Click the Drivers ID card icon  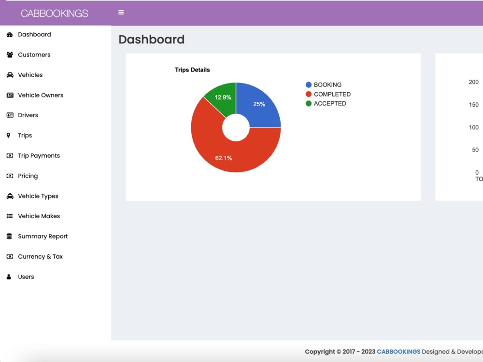[10, 115]
